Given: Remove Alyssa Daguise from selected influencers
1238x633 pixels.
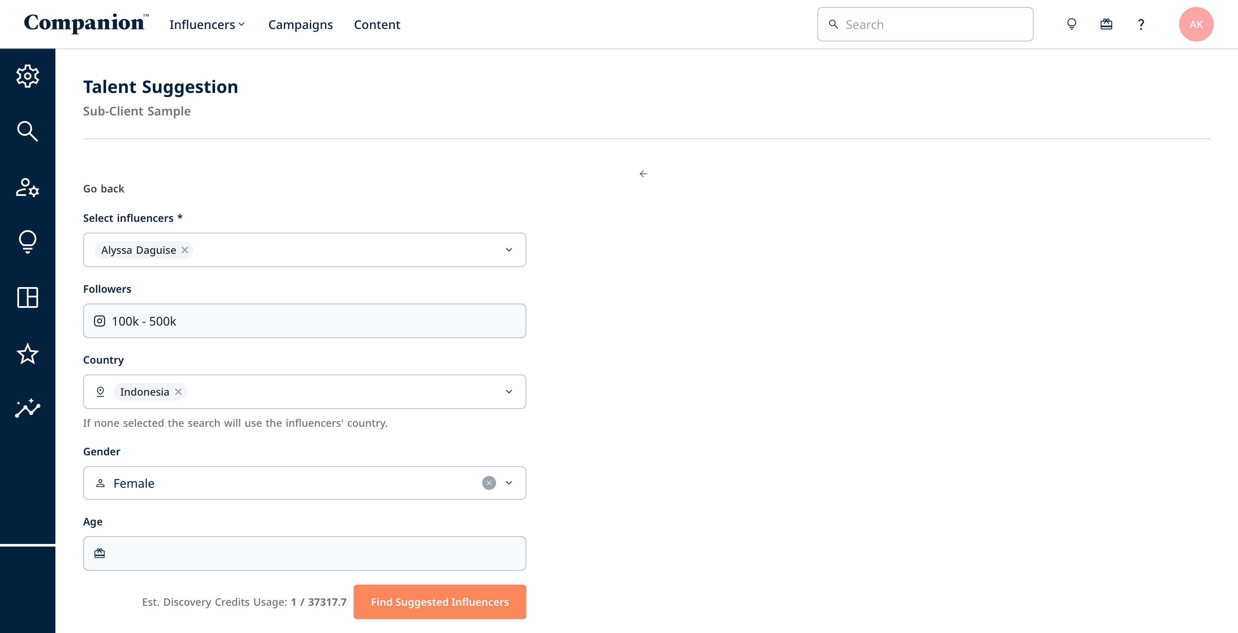Looking at the screenshot, I should point(185,250).
